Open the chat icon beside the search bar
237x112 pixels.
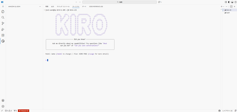[x=159, y=2]
